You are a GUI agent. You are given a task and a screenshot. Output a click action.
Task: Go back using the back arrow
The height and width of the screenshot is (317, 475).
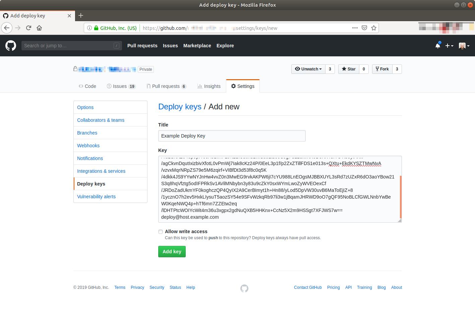pyautogui.click(x=7, y=28)
